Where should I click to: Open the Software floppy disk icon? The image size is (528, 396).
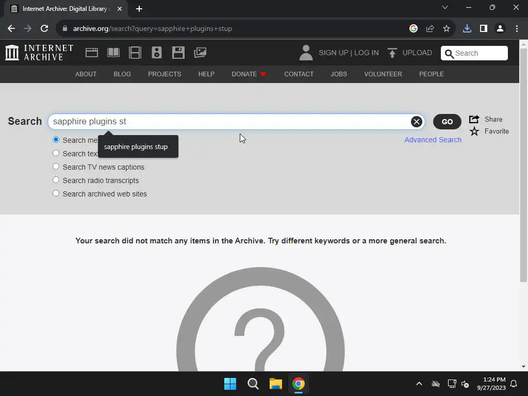tap(178, 53)
